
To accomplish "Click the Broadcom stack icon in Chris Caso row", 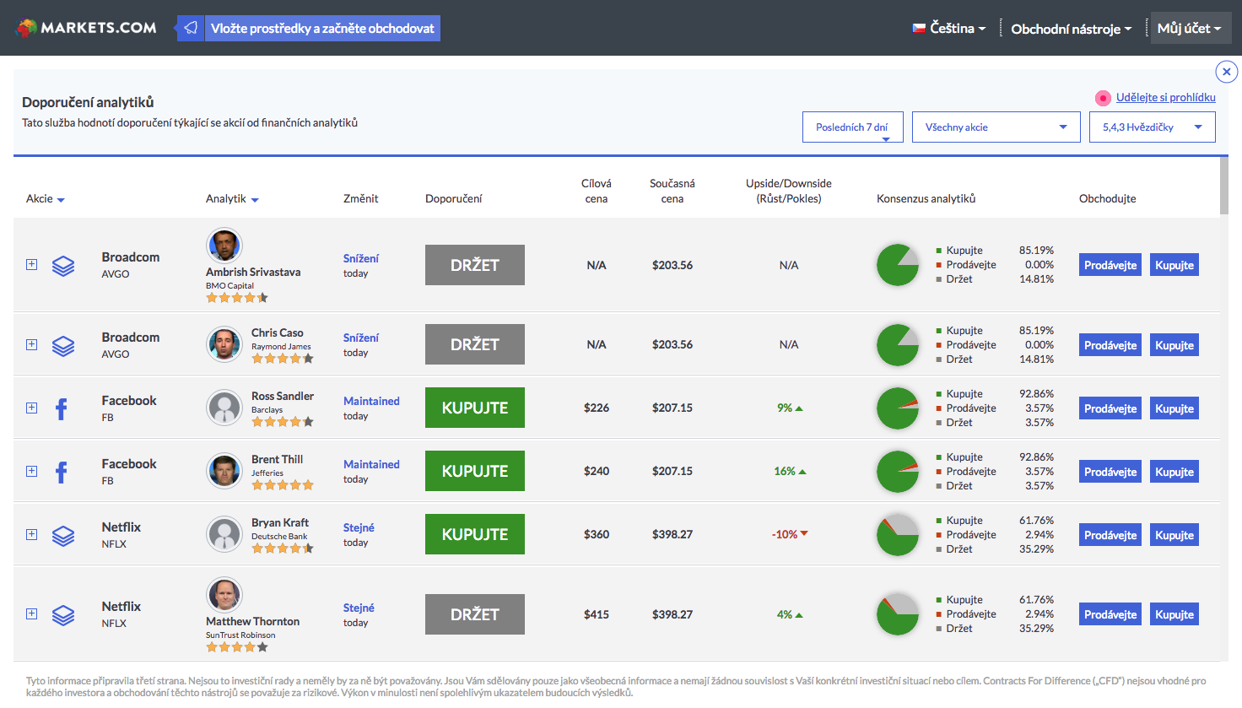I will pyautogui.click(x=63, y=346).
